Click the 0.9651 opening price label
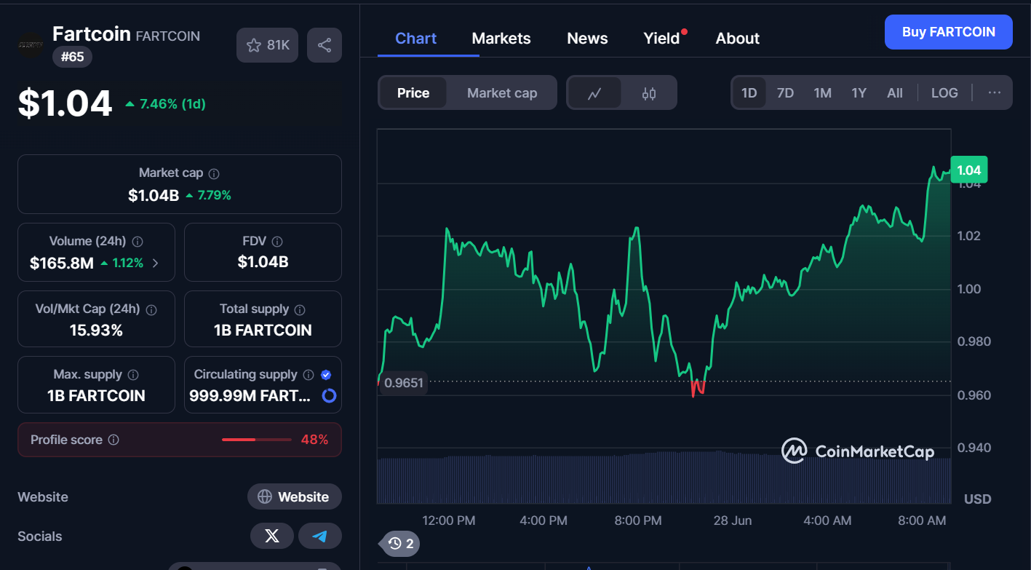This screenshot has height=570, width=1031. click(404, 383)
